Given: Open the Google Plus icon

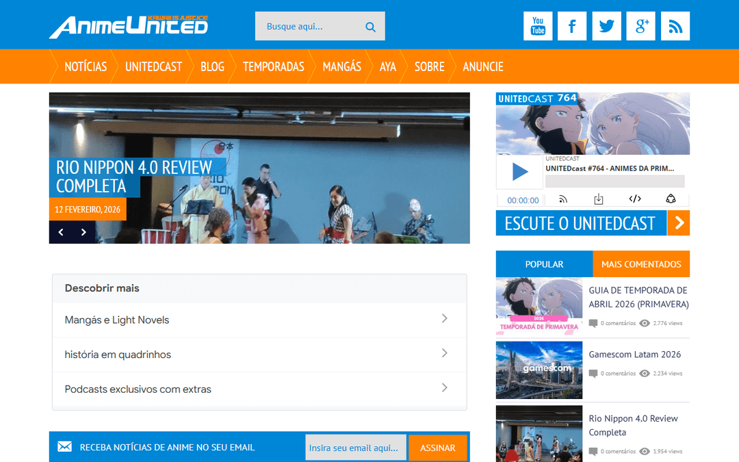Looking at the screenshot, I should [x=641, y=26].
